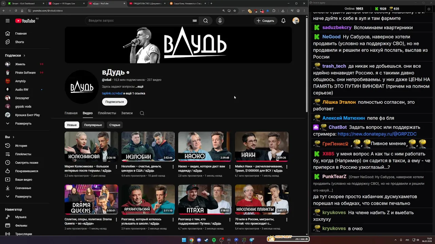Viewport: 435px width, 244px height.
Task: Click the YouTube logo
Action: click(25, 21)
